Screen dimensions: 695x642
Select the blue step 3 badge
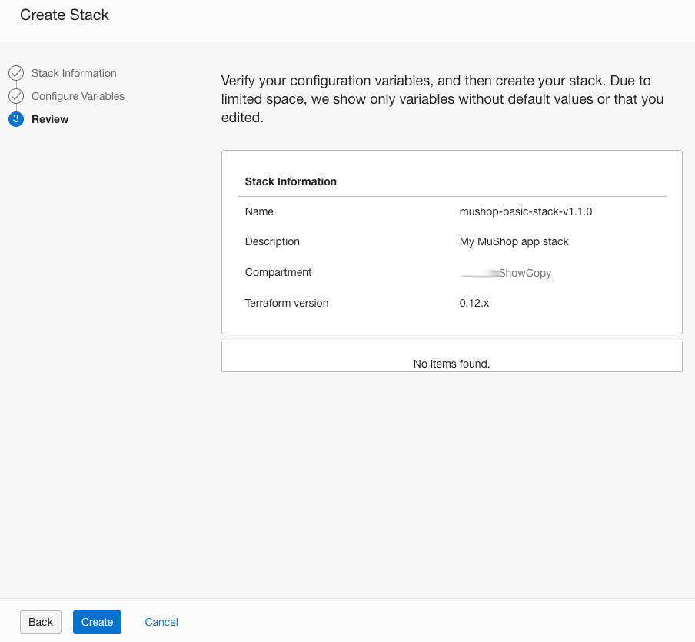pyautogui.click(x=17, y=119)
